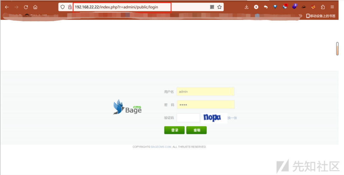Click the empty captcha input field
Screen dimensions: 344x175
point(188,118)
